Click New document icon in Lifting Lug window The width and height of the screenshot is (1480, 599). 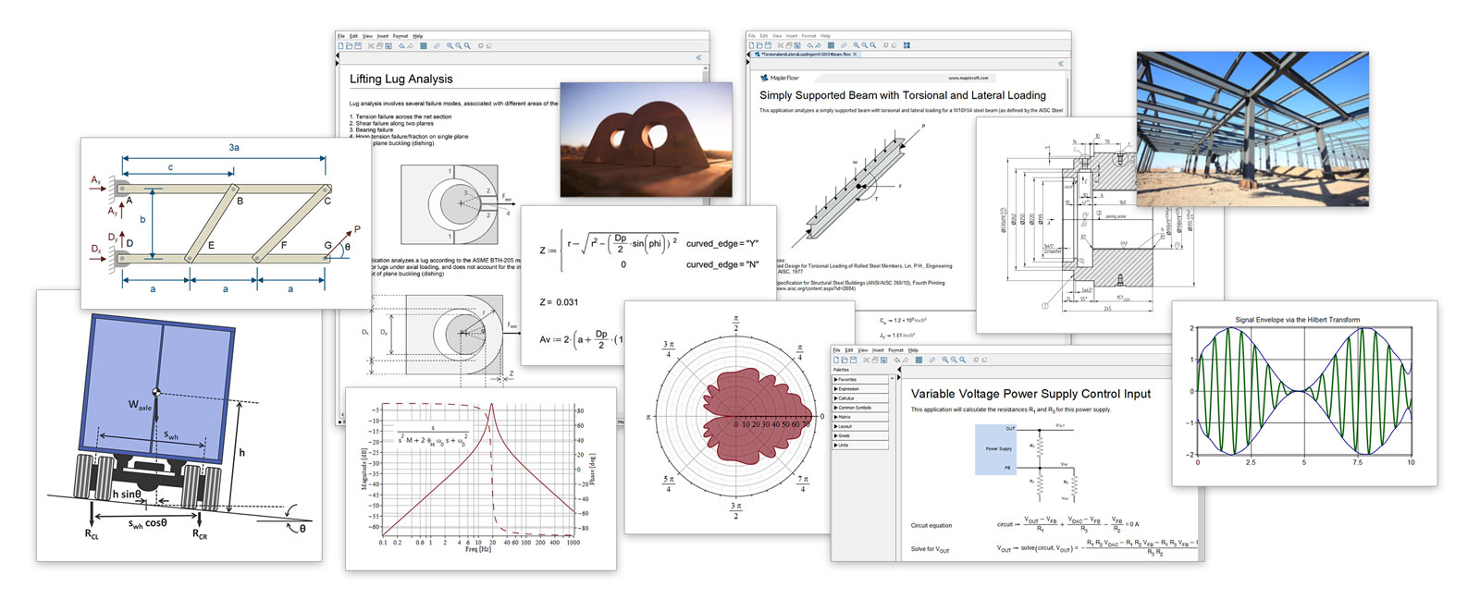coord(340,45)
